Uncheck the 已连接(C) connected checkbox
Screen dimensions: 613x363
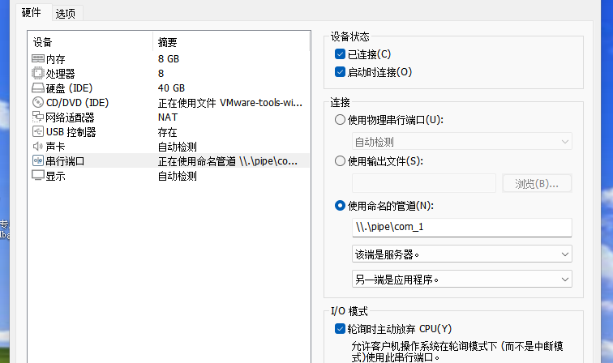tap(340, 54)
